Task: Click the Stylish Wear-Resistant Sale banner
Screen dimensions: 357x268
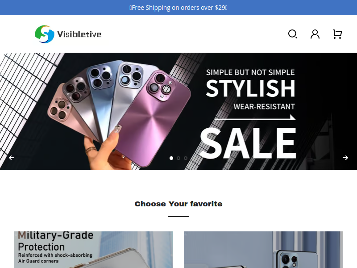Action: click(x=178, y=111)
